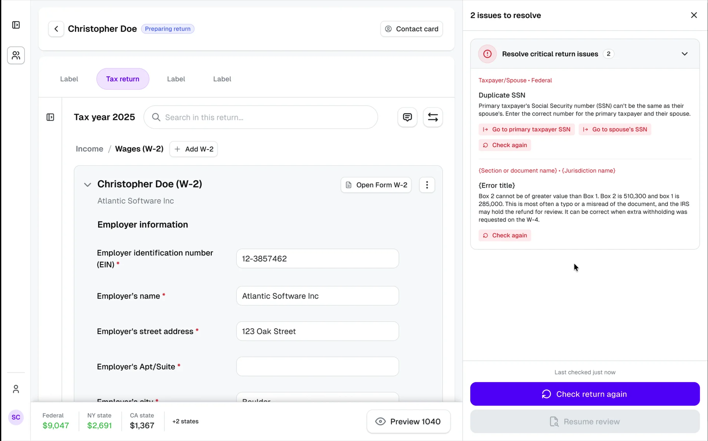Open the clients people icon in sidebar
Image resolution: width=708 pixels, height=441 pixels.
click(x=16, y=55)
